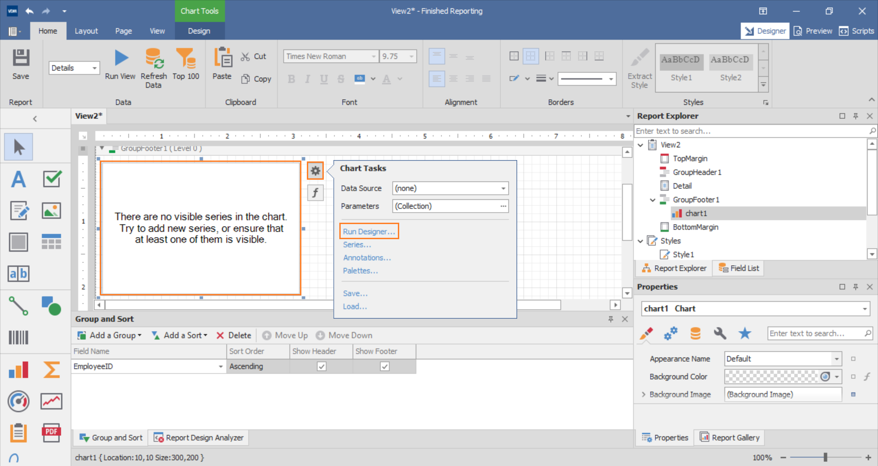Image resolution: width=878 pixels, height=466 pixels.
Task: Toggle justify text alignment
Action: coord(487,79)
